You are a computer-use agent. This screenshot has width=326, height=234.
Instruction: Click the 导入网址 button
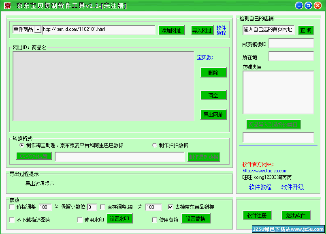(x=202, y=30)
